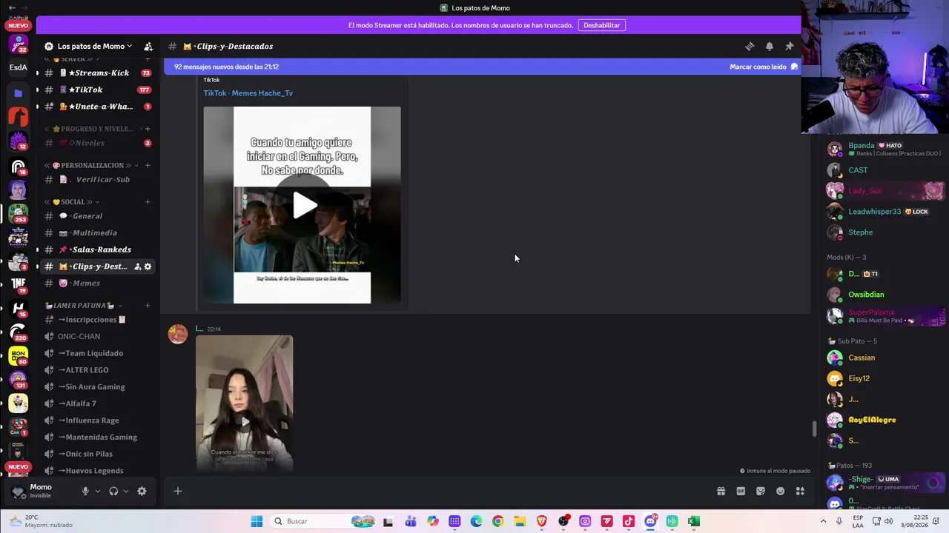Open the apps launcher in message bar
The image size is (949, 533).
point(800,491)
